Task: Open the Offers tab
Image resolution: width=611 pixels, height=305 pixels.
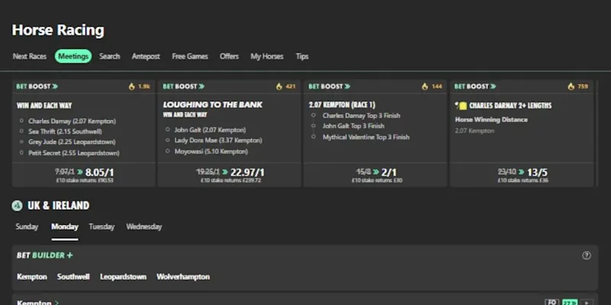Action: point(229,56)
